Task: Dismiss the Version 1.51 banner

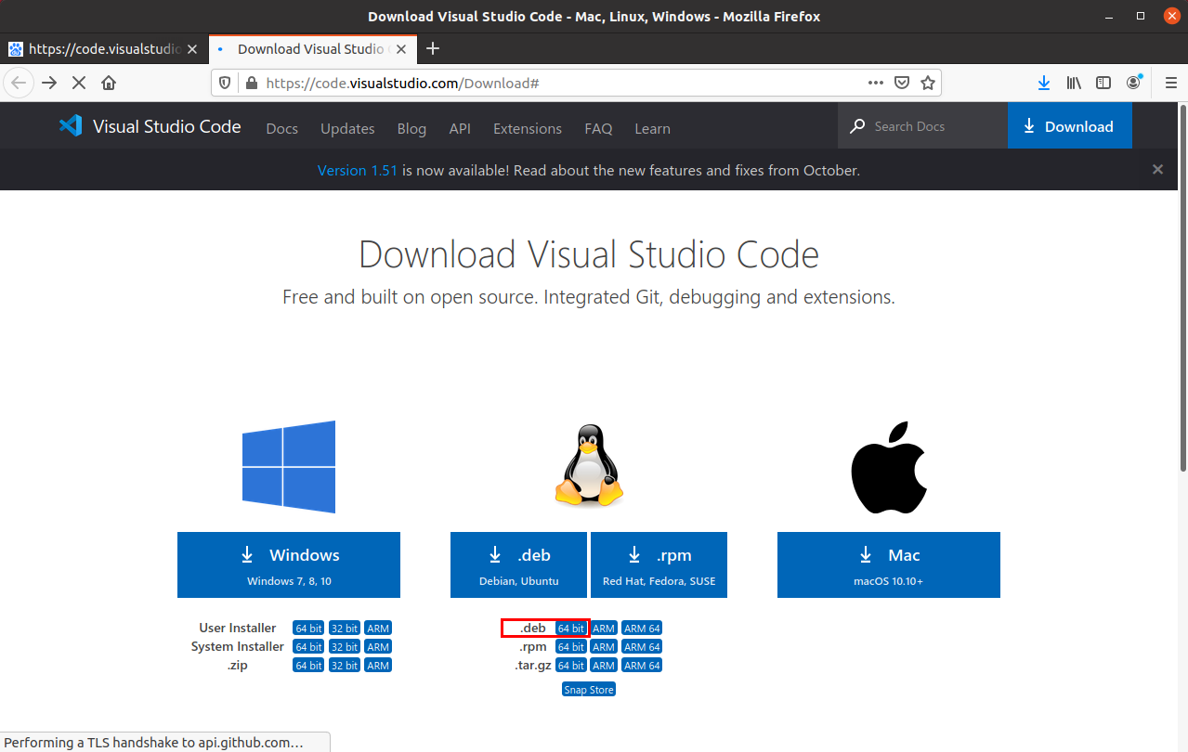Action: [x=1157, y=169]
